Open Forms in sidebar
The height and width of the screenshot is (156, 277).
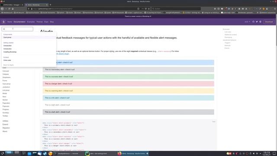(5, 81)
